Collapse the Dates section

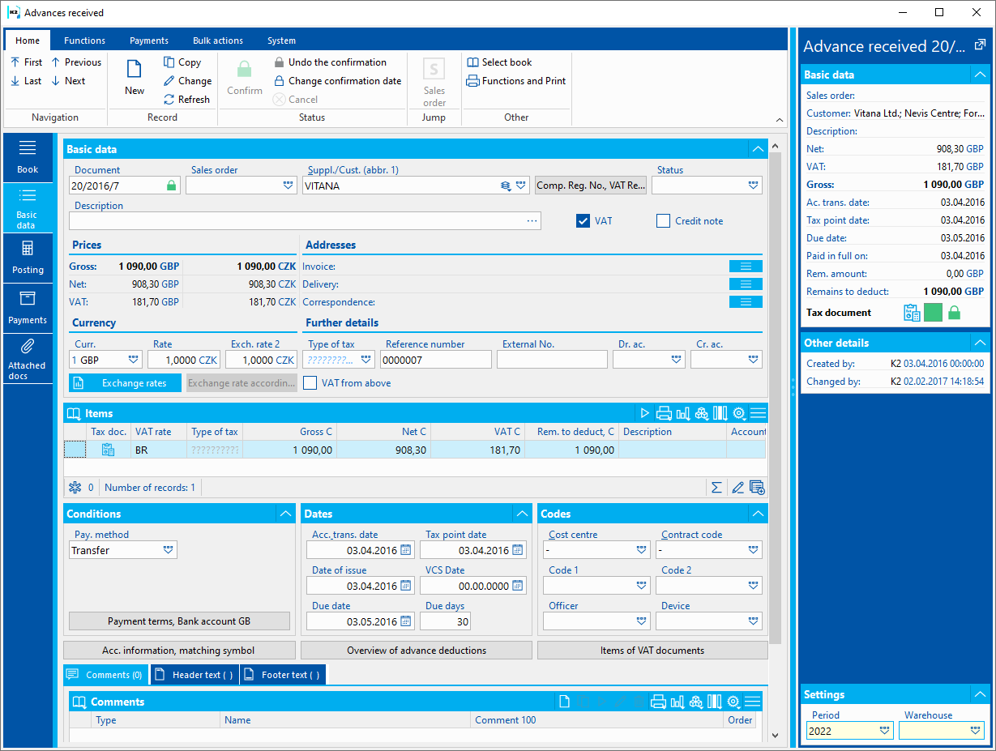click(523, 514)
